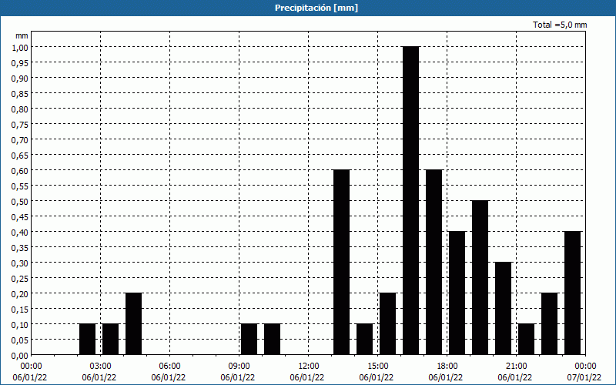Select the 0,20 bar between 03:00 and 06:00
Screen dimensions: 616x385
(133, 324)
